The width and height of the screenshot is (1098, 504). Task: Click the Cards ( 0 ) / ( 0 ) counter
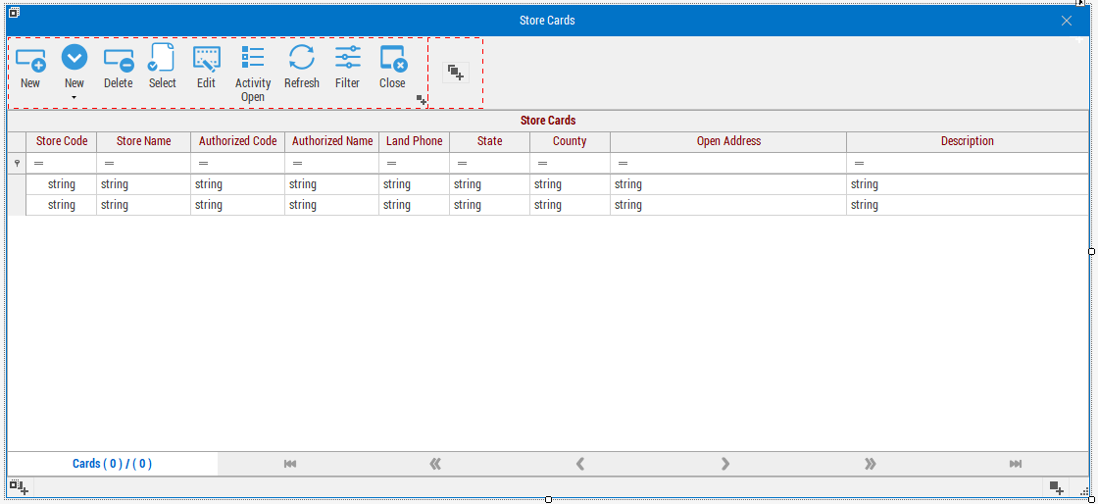[x=112, y=464]
